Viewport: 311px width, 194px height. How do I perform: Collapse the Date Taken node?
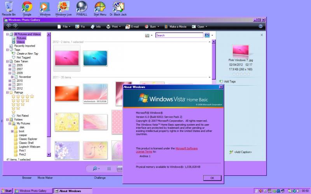(x=7, y=61)
